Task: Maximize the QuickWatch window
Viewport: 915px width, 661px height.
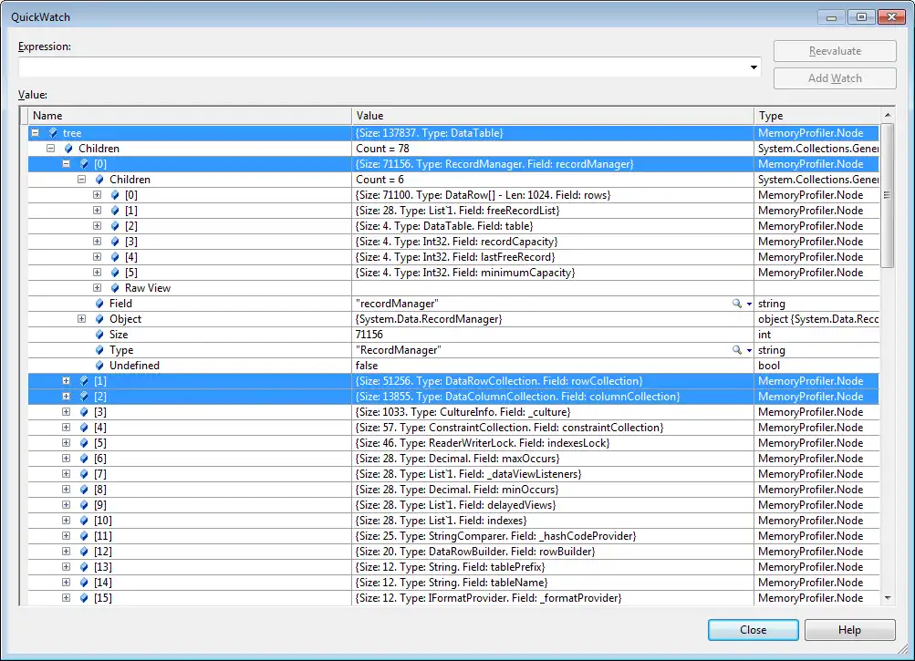Action: click(861, 17)
